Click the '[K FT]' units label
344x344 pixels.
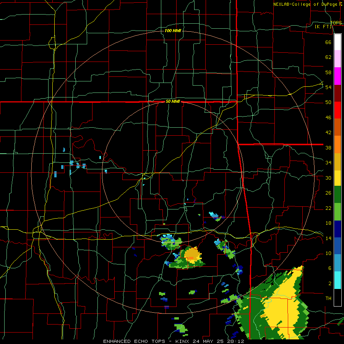(x=323, y=26)
